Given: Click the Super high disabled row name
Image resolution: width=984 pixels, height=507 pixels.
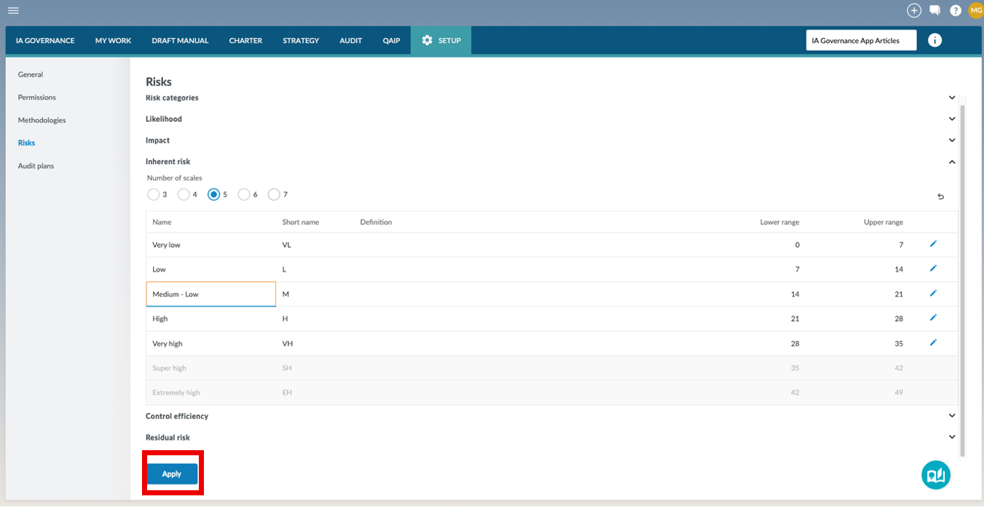Looking at the screenshot, I should coord(169,368).
